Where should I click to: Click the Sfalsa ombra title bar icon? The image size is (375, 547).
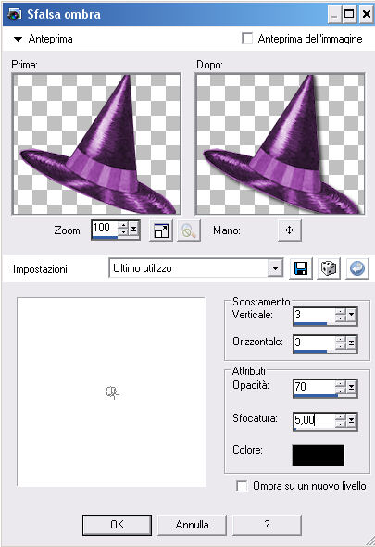[x=14, y=14]
